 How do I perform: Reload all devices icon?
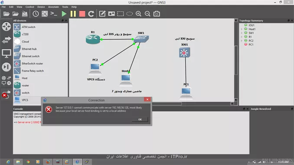point(91,14)
